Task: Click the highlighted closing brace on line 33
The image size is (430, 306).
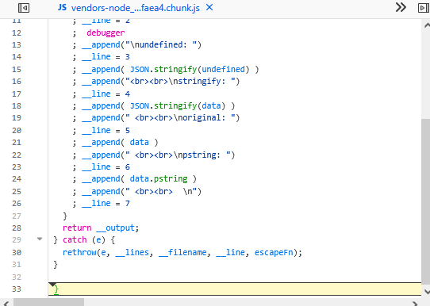Action: coord(56,289)
